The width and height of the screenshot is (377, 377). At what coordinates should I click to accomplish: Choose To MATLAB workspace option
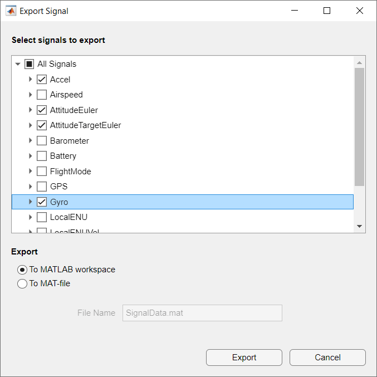pyautogui.click(x=22, y=270)
